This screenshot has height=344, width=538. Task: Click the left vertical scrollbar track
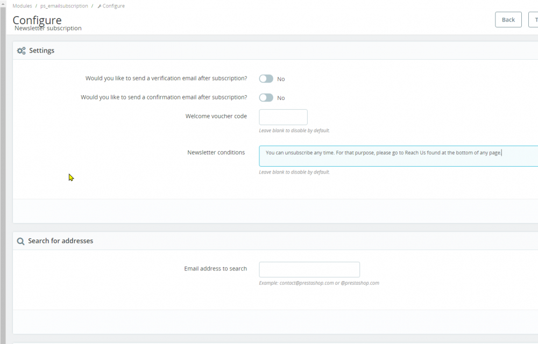pyautogui.click(x=3, y=175)
